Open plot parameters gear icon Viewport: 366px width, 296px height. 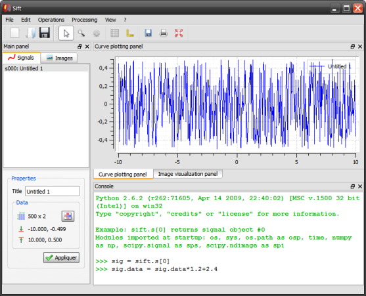tap(97, 33)
